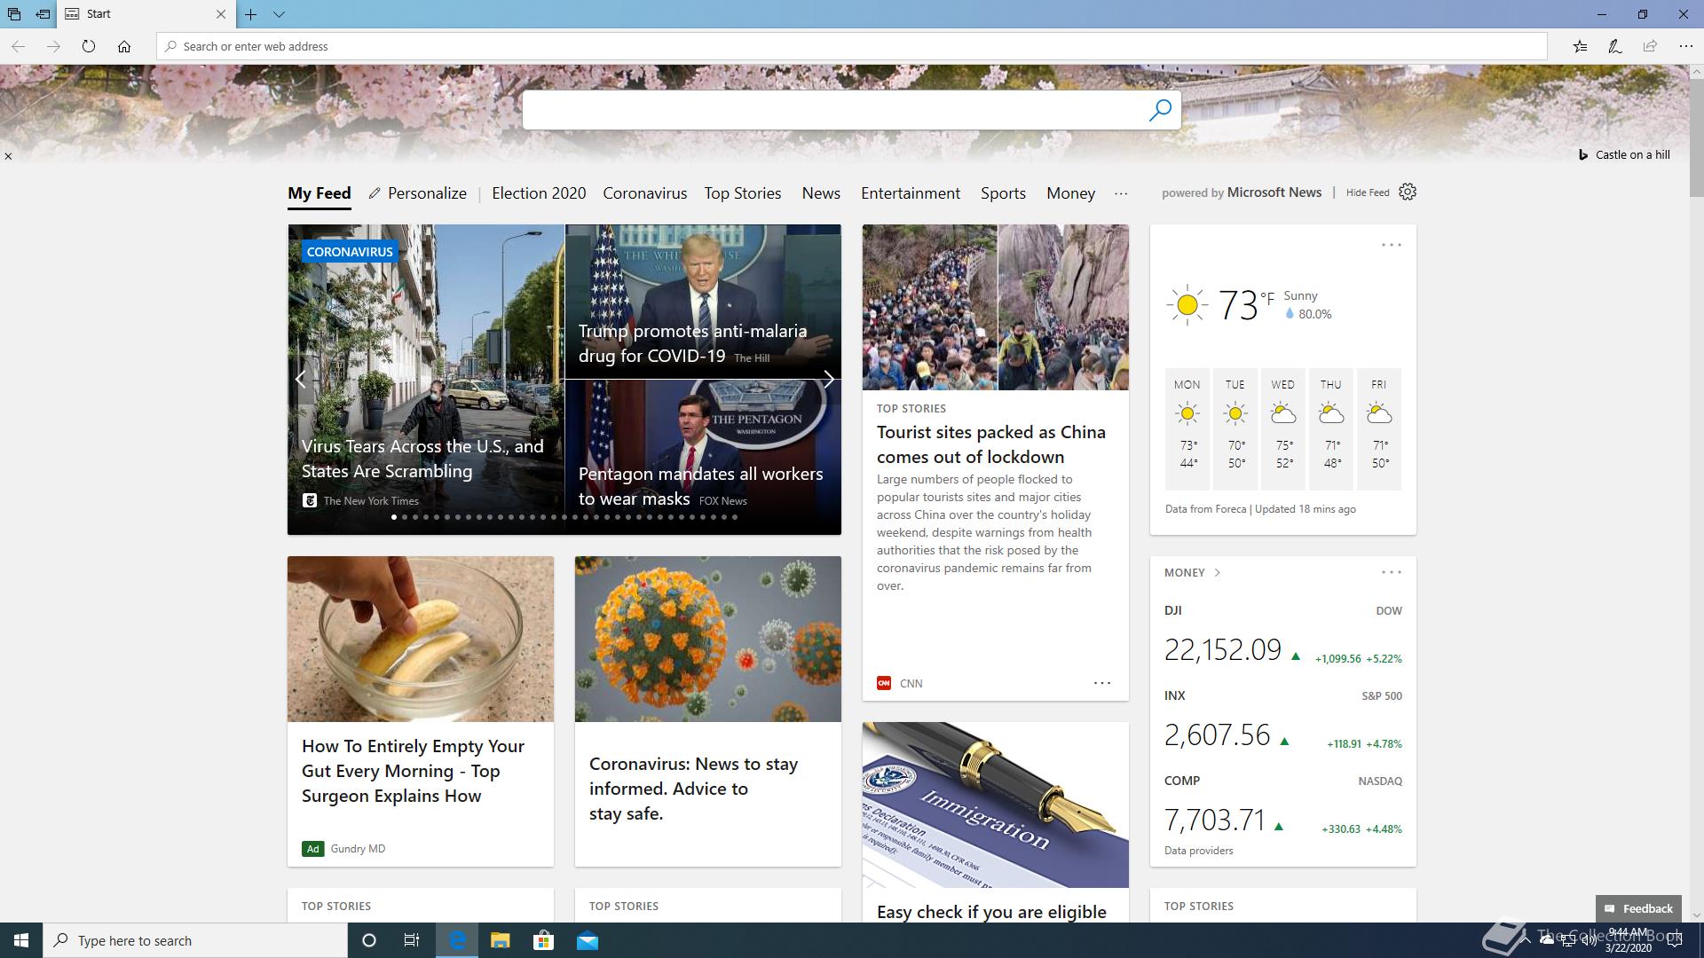Open Tourist sites packed as China headline
Screen dimensions: 1704x958
[x=991, y=444]
